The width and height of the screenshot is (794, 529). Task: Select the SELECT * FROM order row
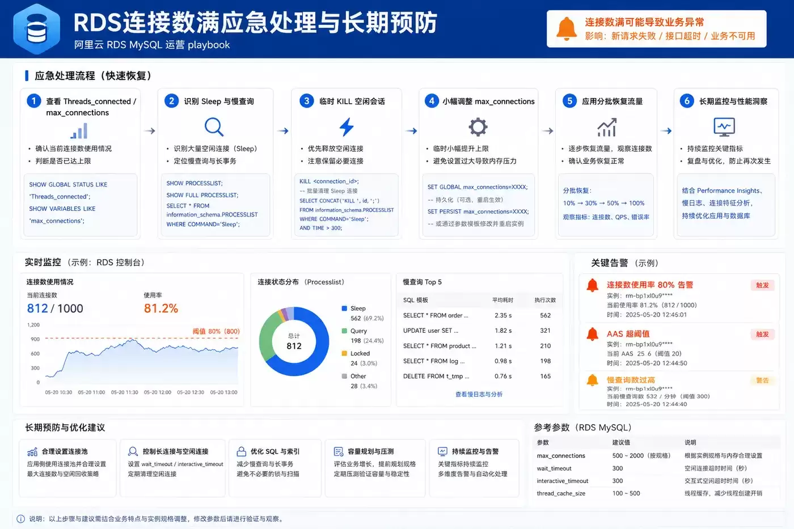479,315
